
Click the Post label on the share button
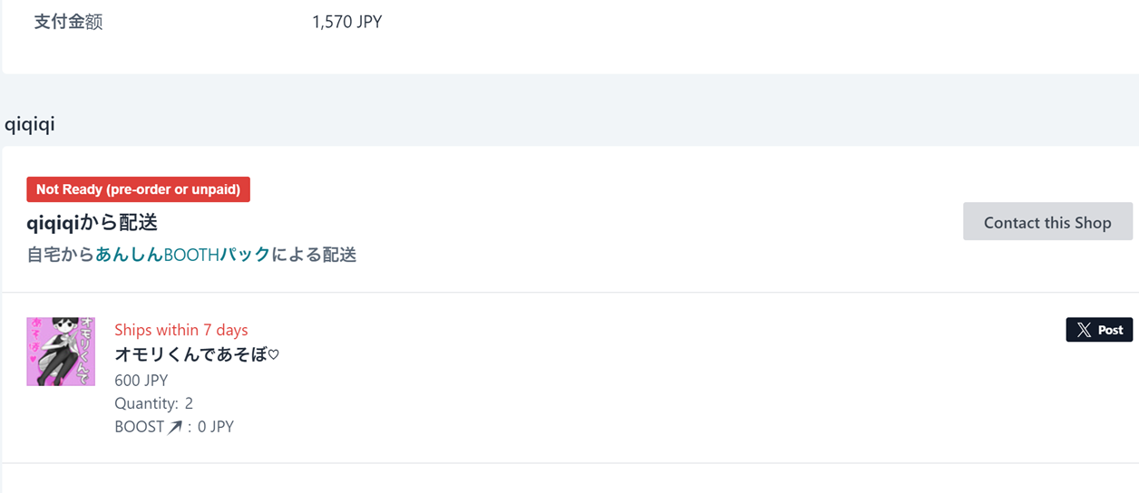coord(1111,330)
